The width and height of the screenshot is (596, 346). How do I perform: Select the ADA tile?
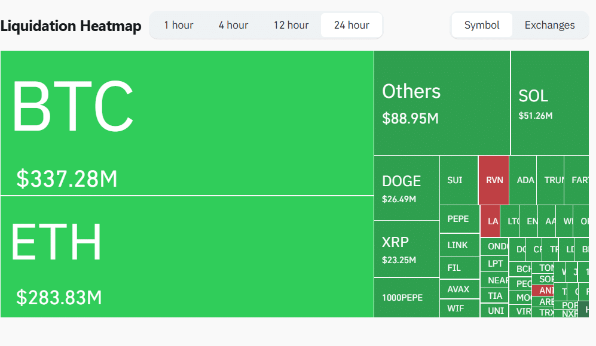(525, 180)
